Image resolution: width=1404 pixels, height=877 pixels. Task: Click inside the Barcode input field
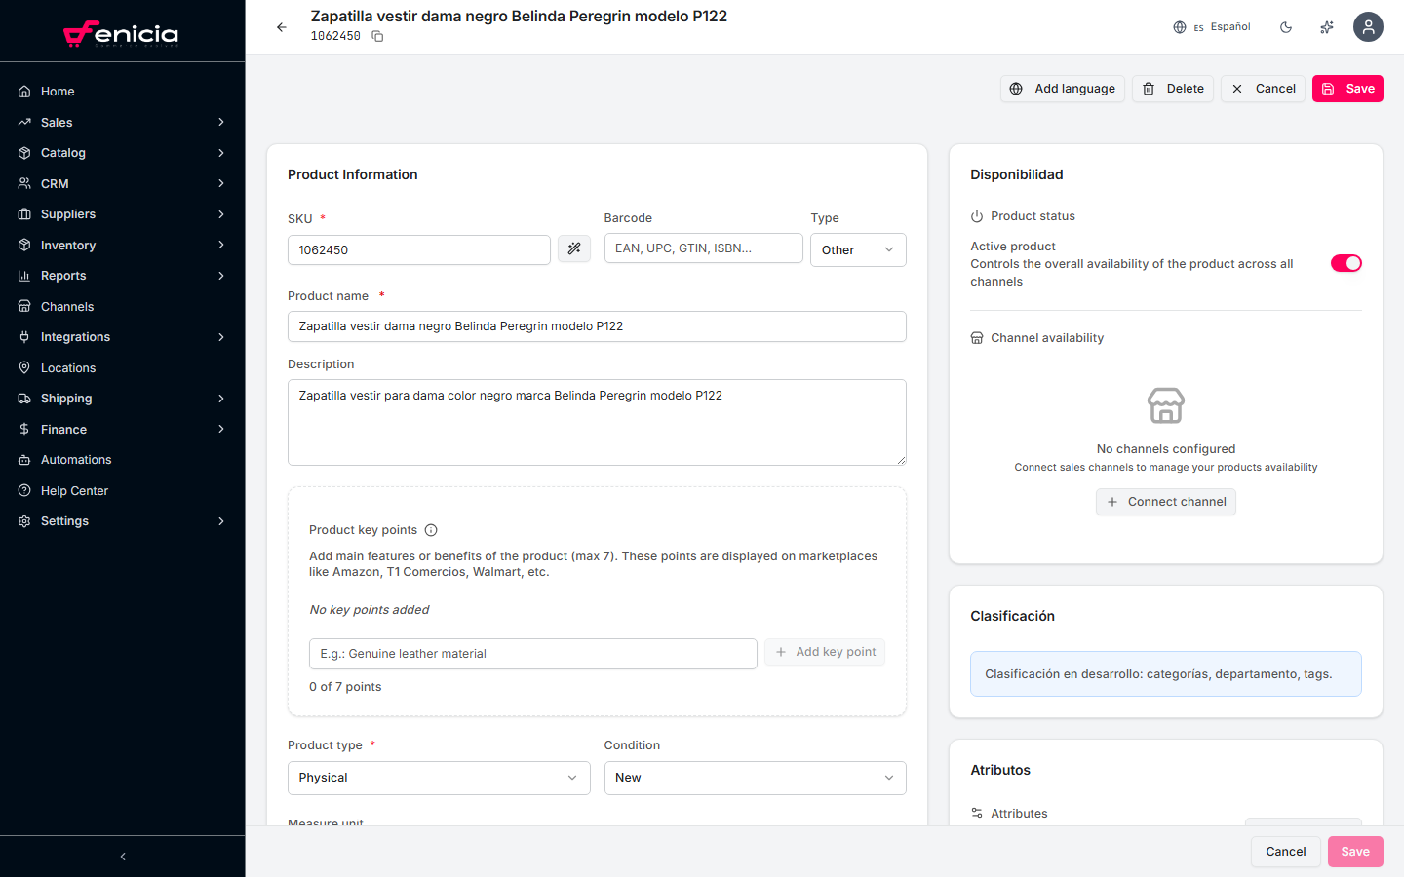click(703, 248)
